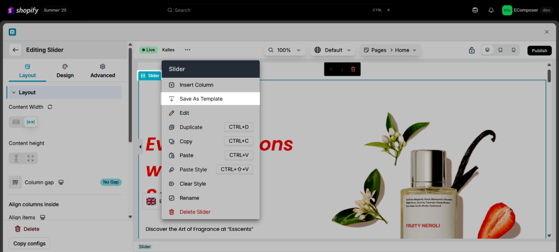The width and height of the screenshot is (559, 252).
Task: Click the Delete button in left panel
Action: coord(27,229)
